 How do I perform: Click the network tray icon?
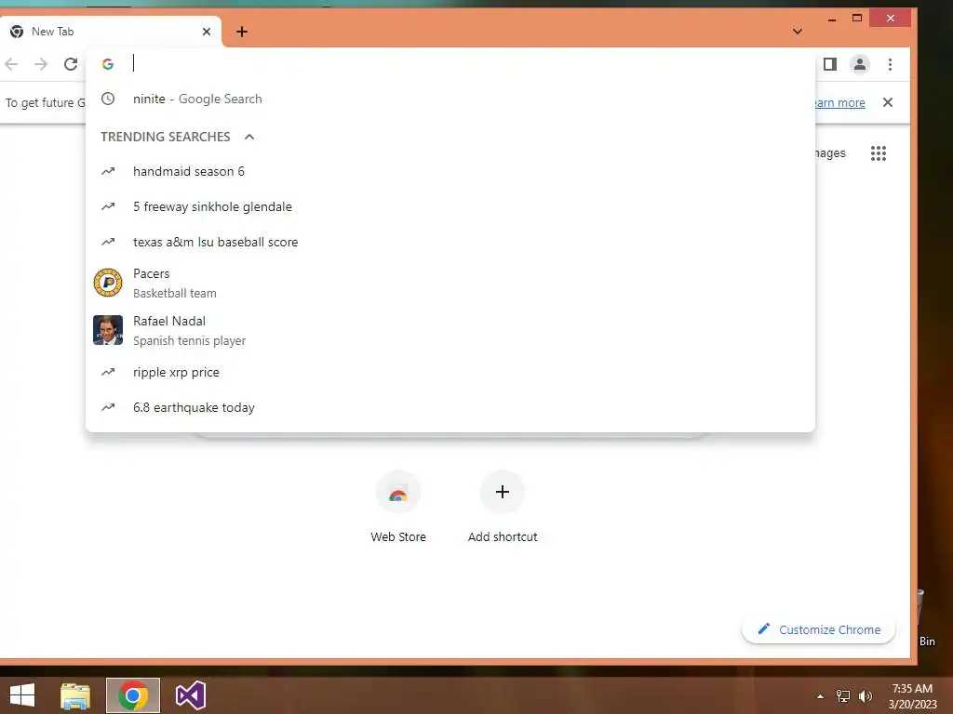843,696
